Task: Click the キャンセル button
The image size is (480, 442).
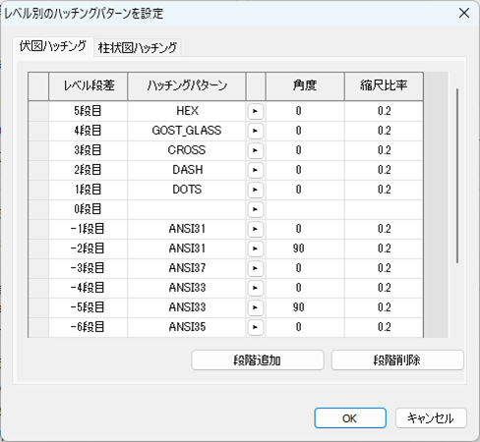Action: (431, 418)
